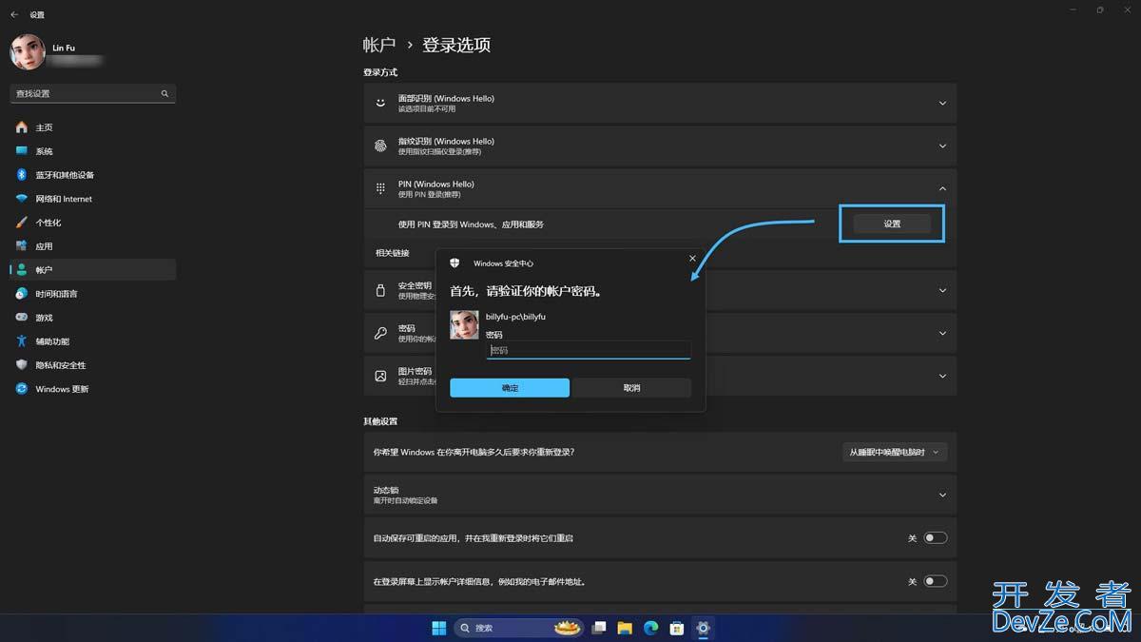Open the 主页 (Home) sidebar item

click(x=92, y=127)
